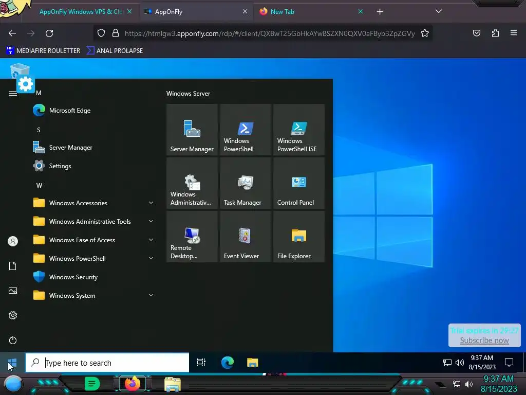Click the shield tracking protection icon

101,33
